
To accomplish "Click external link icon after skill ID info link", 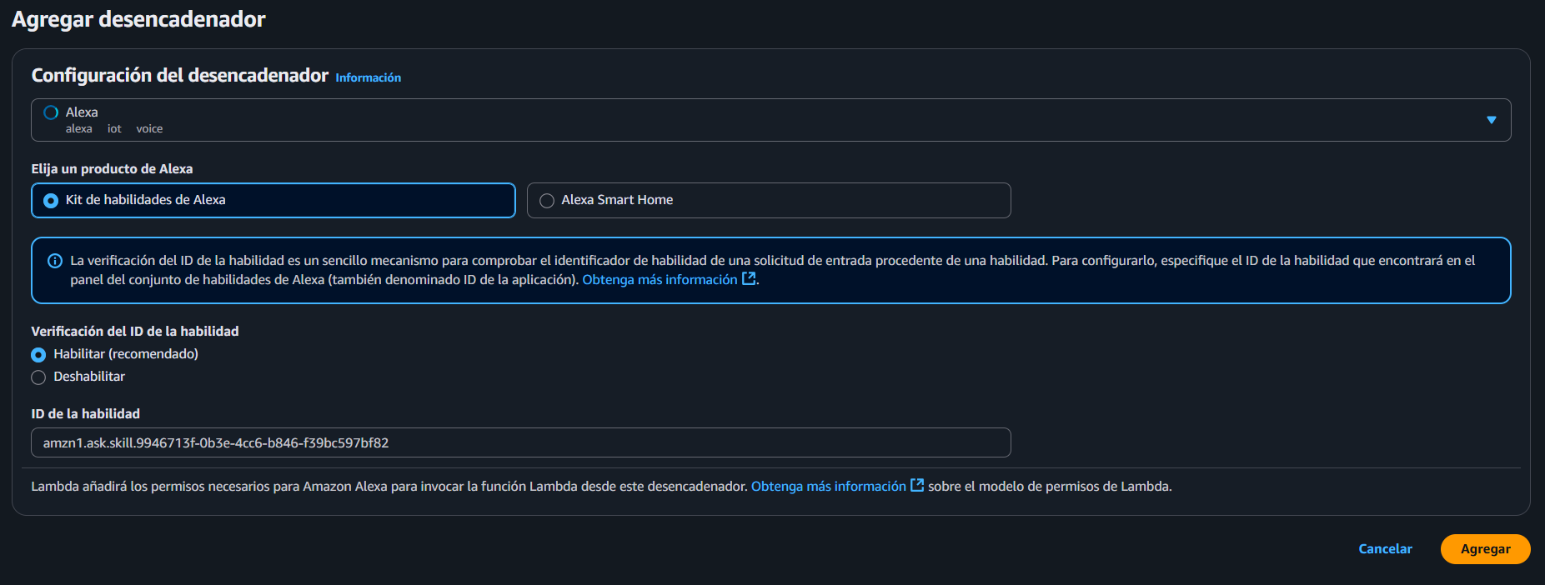I will pos(749,279).
